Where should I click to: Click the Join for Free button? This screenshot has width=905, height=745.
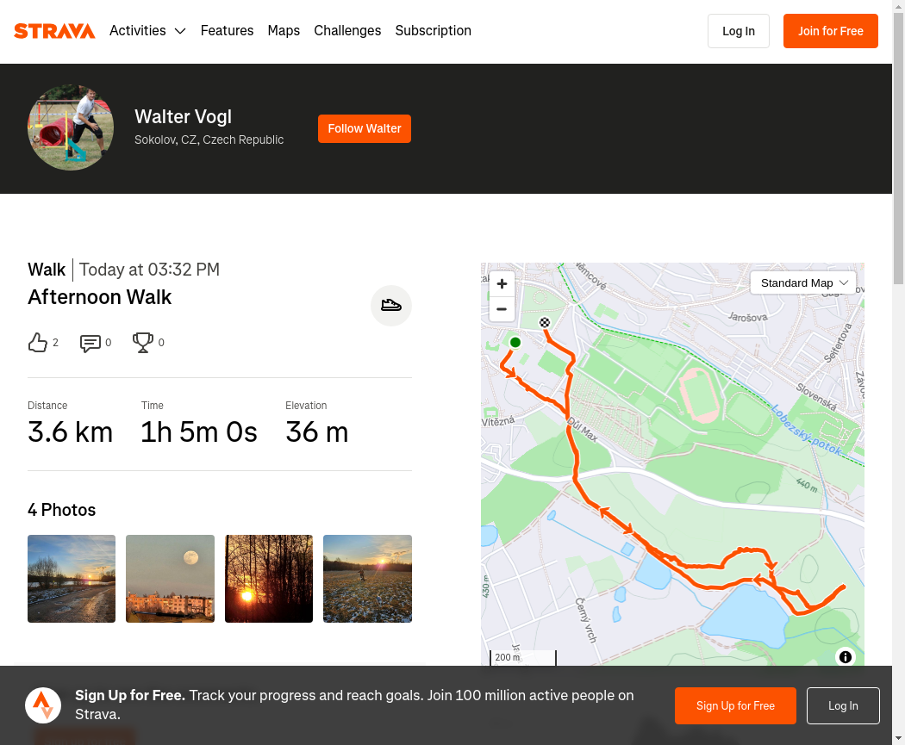click(x=830, y=31)
